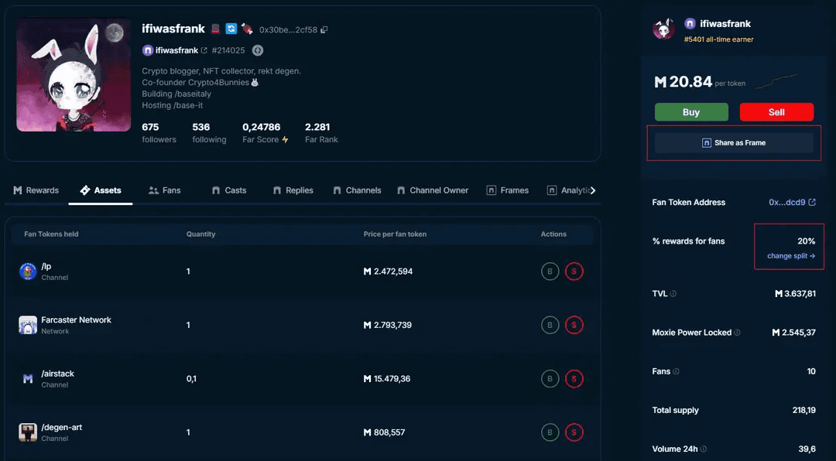Click the Far Score value 0,24786
Image resolution: width=836 pixels, height=461 pixels.
tap(262, 127)
